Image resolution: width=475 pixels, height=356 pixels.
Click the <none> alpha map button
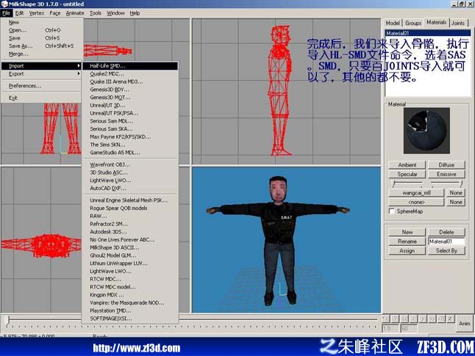pyautogui.click(x=416, y=202)
